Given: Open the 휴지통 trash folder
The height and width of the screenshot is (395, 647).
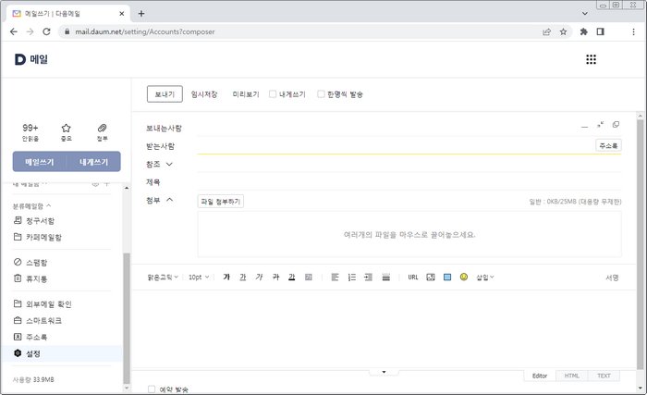Looking at the screenshot, I should (31, 278).
